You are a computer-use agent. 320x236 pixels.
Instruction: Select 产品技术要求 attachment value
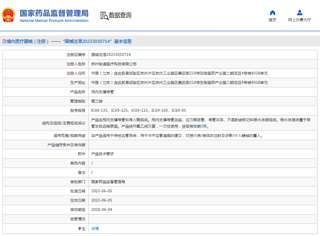pos(102,154)
